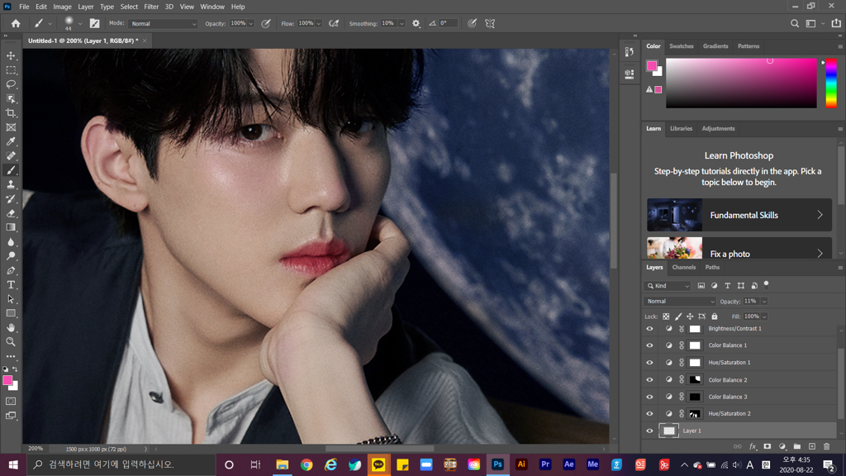Open the layer filter Kind dropdown
846x476 pixels.
pyautogui.click(x=668, y=285)
